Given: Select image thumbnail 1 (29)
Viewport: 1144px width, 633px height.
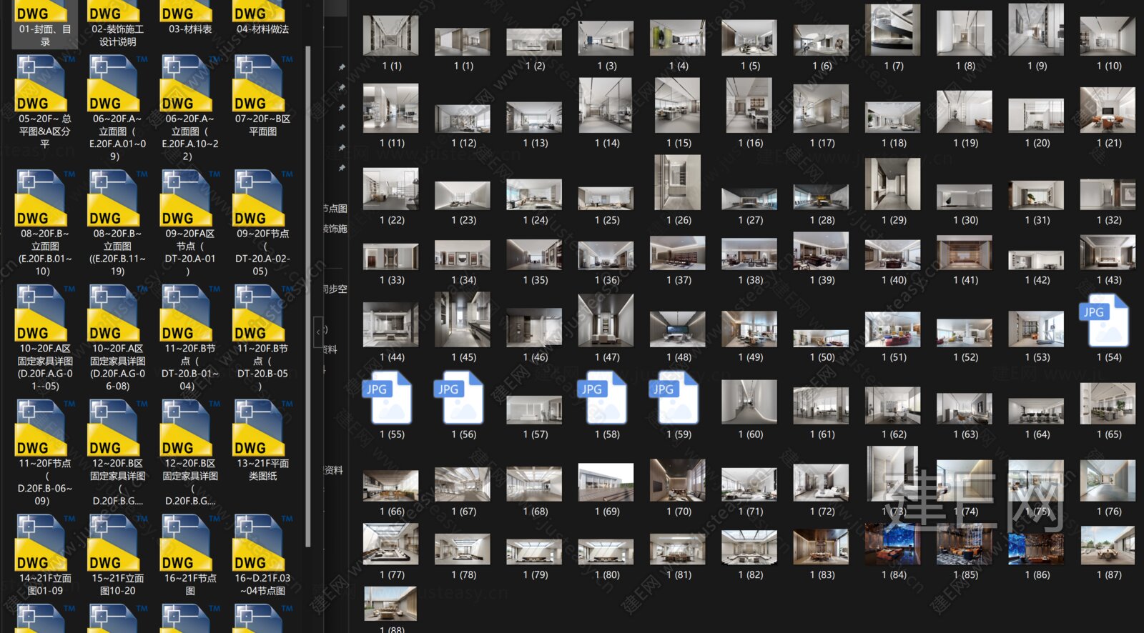Looking at the screenshot, I should pyautogui.click(x=892, y=184).
